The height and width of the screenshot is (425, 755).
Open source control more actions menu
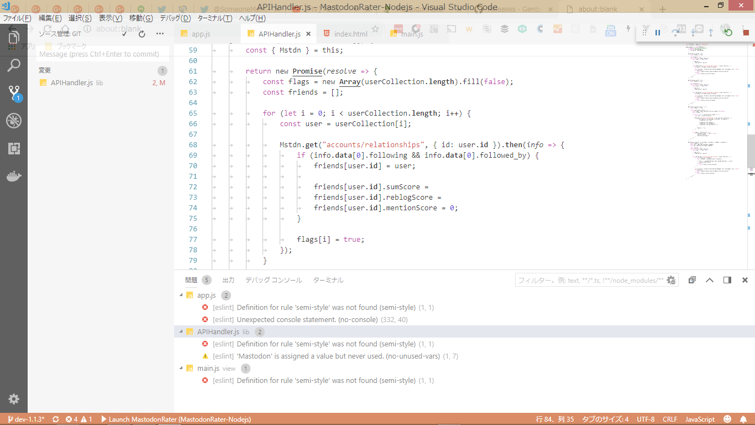coord(160,34)
